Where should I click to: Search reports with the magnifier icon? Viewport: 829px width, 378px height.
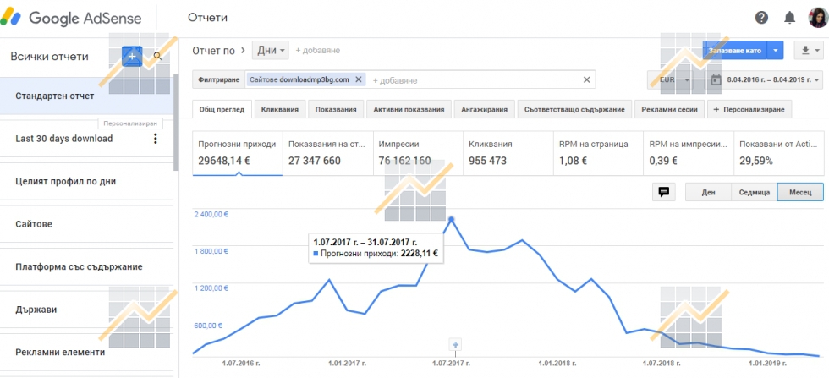[x=157, y=56]
